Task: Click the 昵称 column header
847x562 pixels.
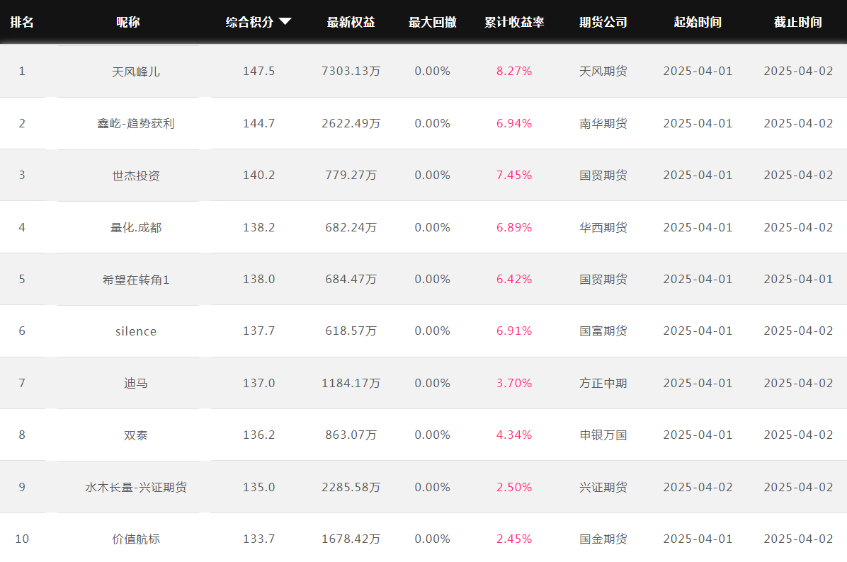Action: click(x=128, y=22)
